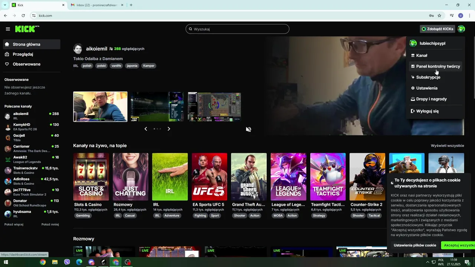The height and width of the screenshot is (267, 475).
Task: Open League of Legends category card
Action: coord(288,177)
